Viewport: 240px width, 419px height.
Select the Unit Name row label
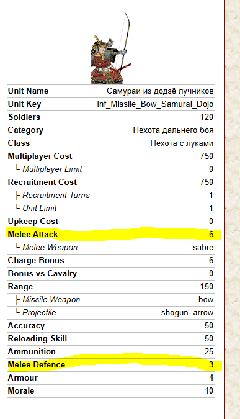pos(28,91)
